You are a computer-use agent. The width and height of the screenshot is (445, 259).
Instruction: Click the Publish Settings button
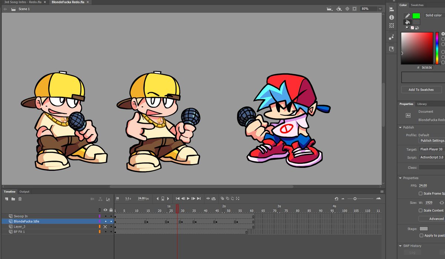[x=432, y=141]
